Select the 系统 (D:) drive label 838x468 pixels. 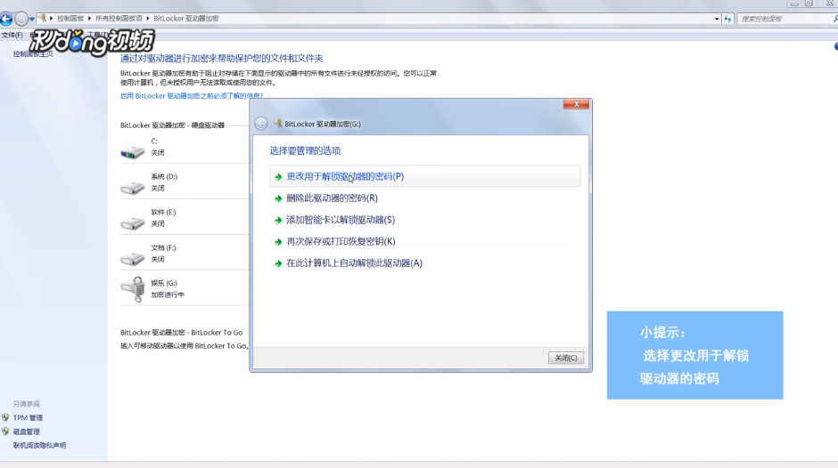click(x=164, y=177)
